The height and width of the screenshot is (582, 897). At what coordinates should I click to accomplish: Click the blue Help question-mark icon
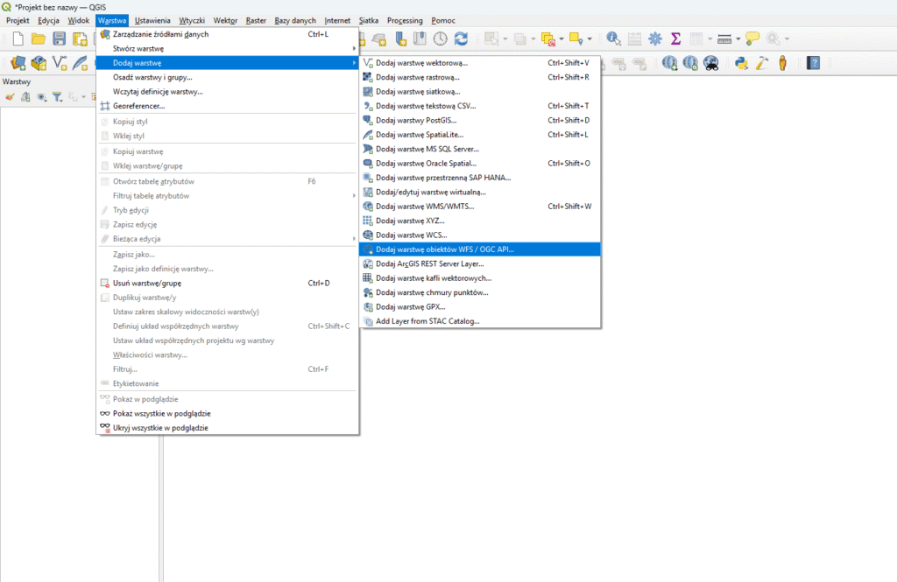[813, 63]
